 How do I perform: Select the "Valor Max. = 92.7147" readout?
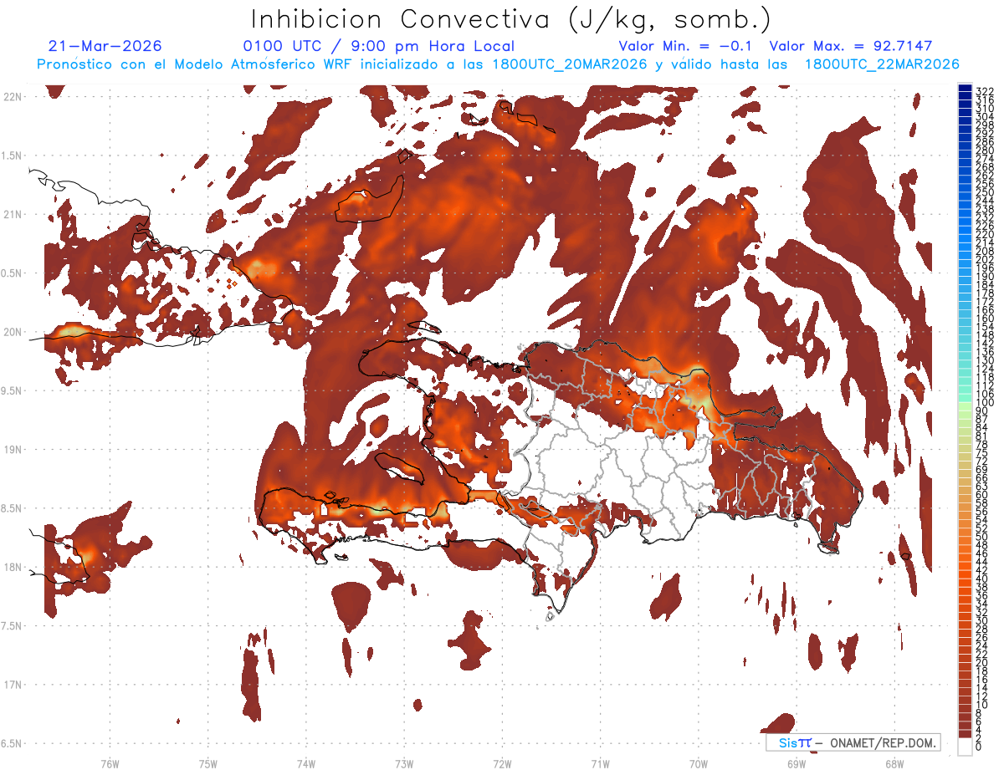pyautogui.click(x=851, y=46)
